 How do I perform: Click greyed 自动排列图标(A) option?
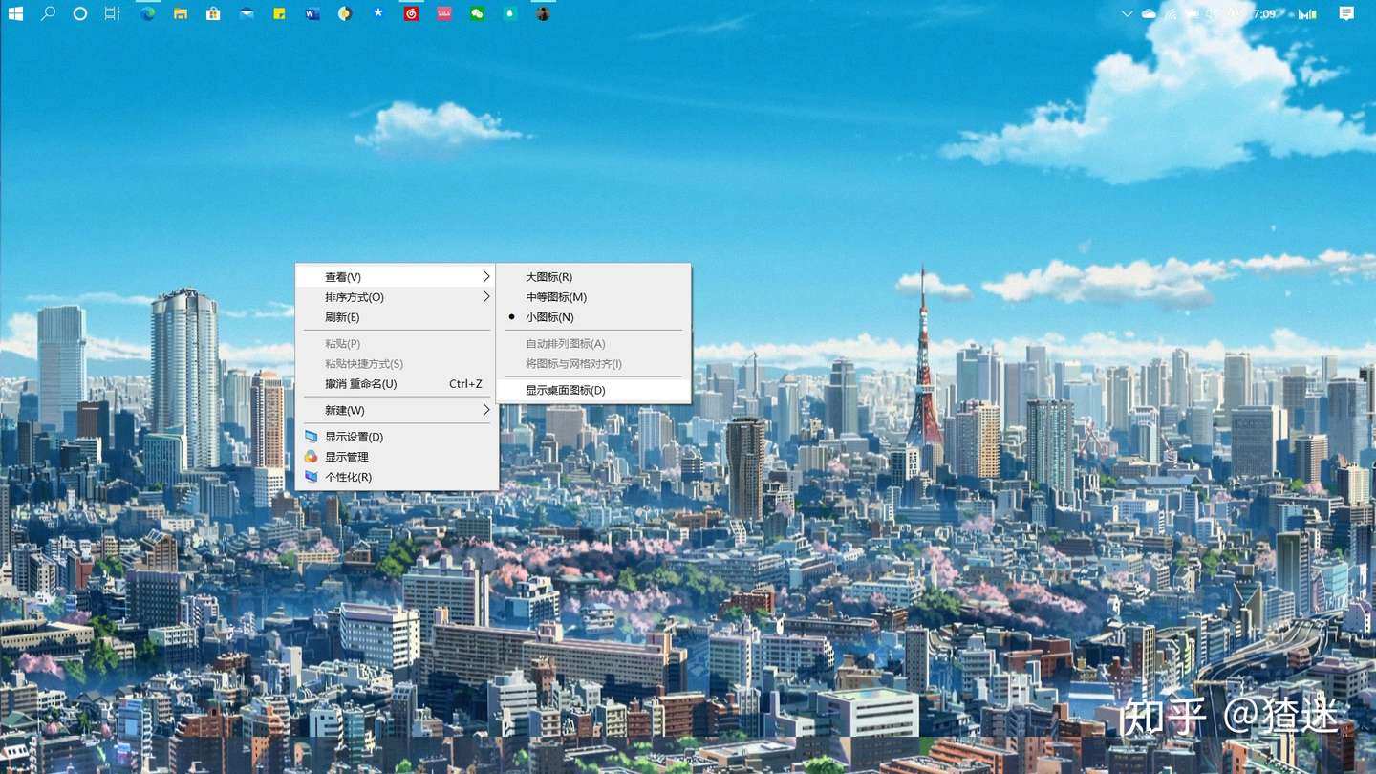pyautogui.click(x=593, y=343)
